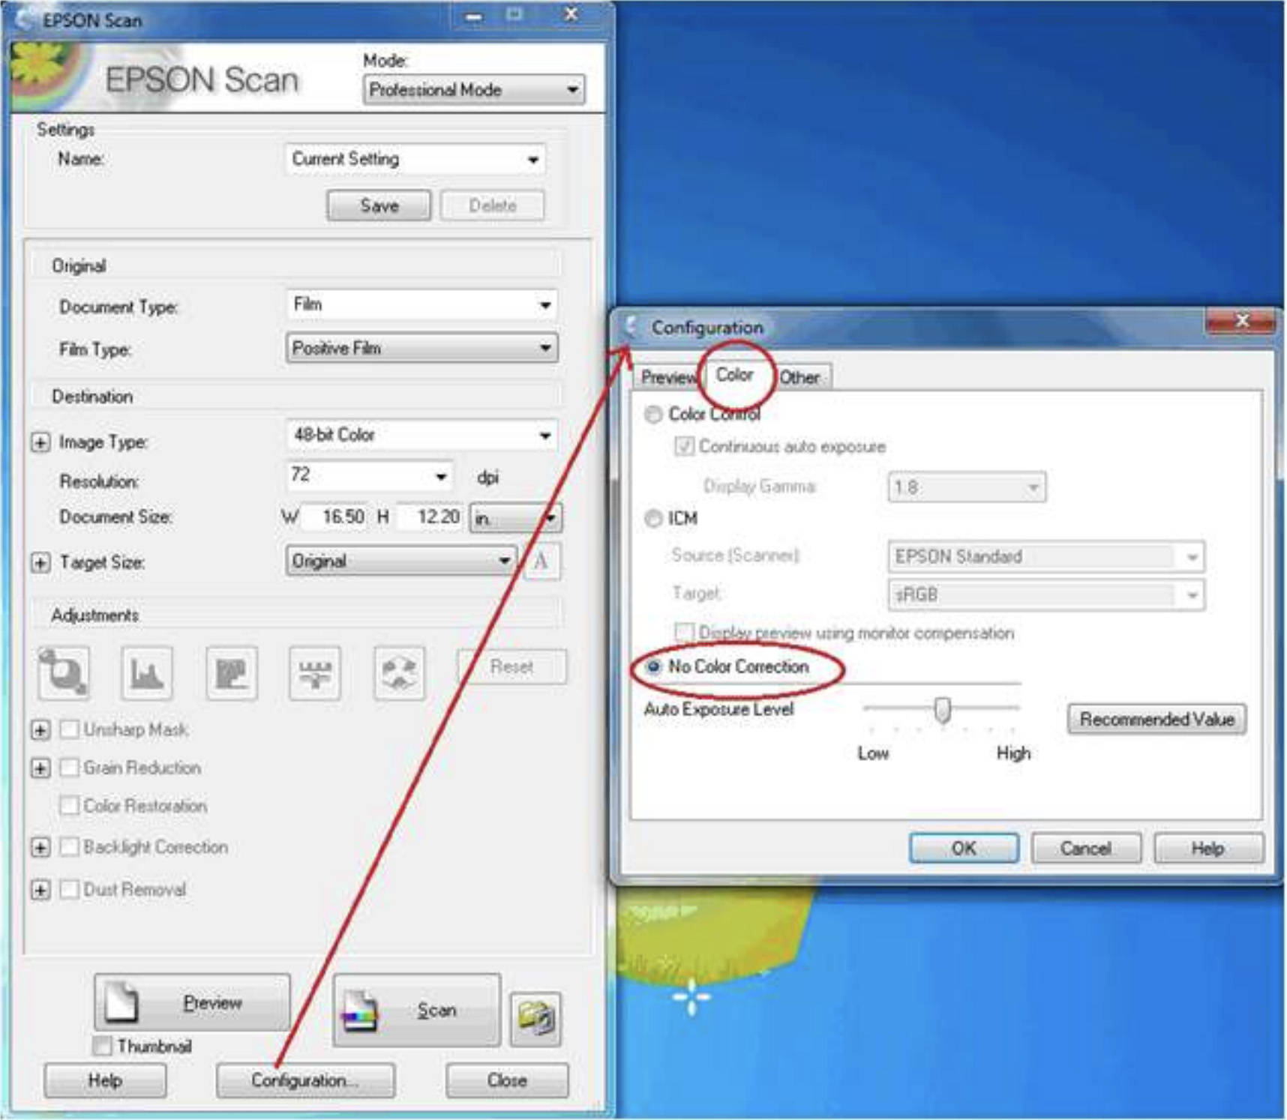
Task: Open the Target Size dropdown
Action: tap(401, 561)
